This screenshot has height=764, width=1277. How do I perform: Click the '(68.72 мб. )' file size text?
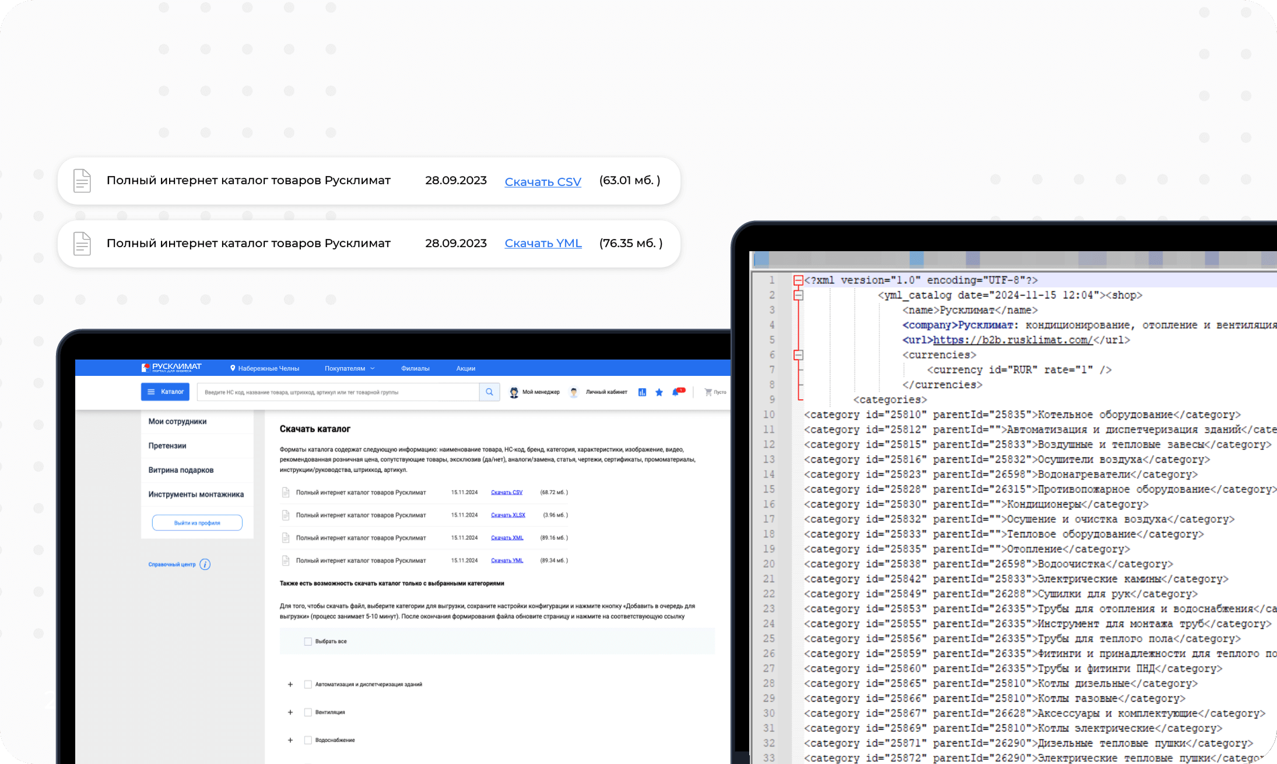tap(554, 492)
